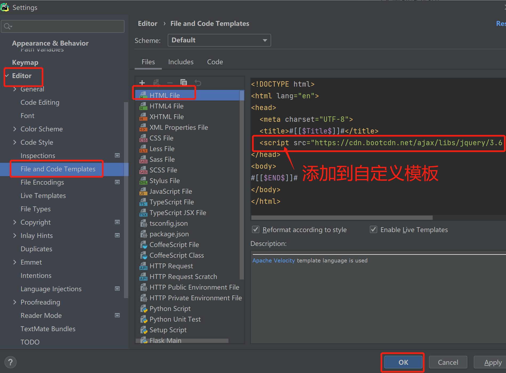Collapse the Editor tree section
This screenshot has height=373, width=506.
[7, 76]
